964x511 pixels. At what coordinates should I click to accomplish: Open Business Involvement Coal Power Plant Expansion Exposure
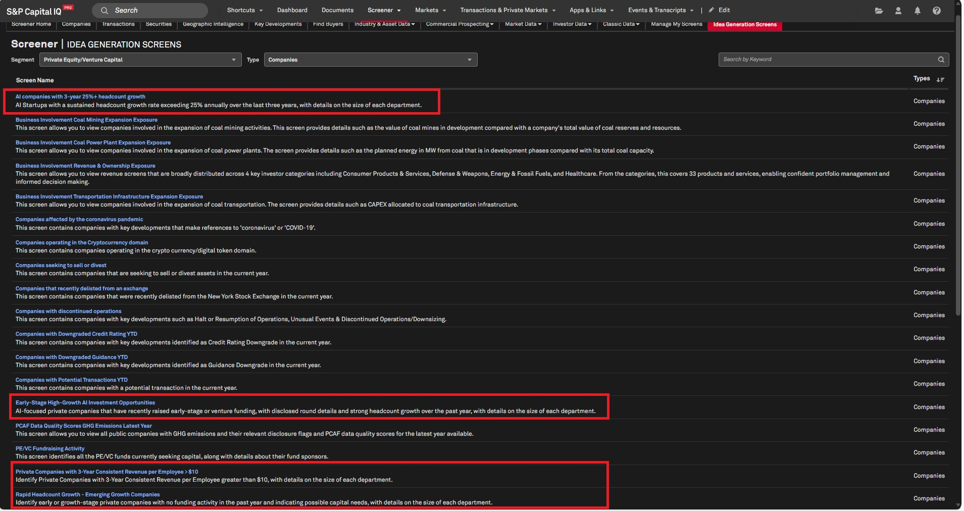coord(93,142)
